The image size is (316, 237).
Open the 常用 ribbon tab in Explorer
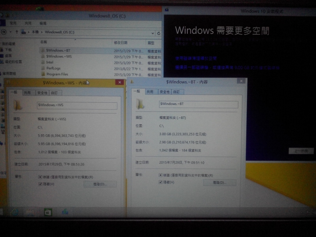[13, 23]
